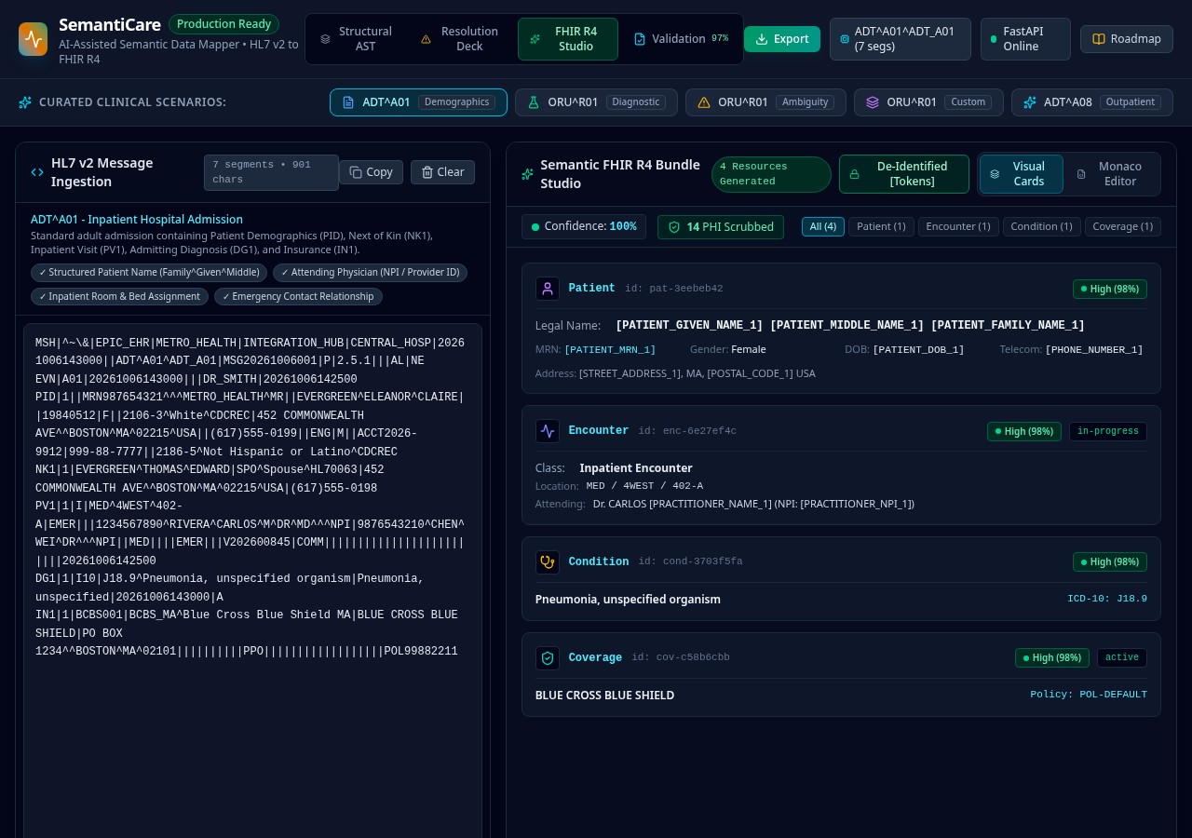1192x838 pixels.
Task: Click the HL7 v2 Message code brackets icon
Action: [37, 172]
